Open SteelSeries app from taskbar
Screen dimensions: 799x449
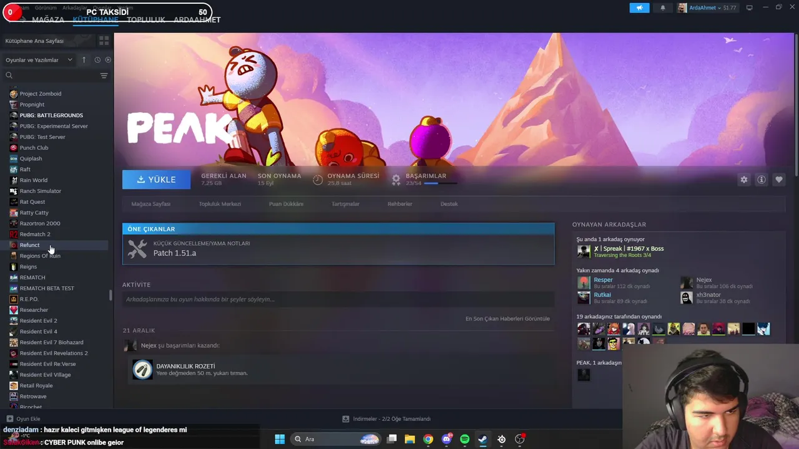coord(501,439)
